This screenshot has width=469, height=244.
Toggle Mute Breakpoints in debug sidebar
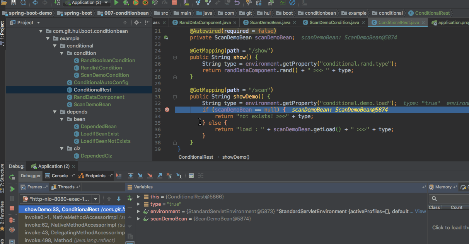(x=12, y=230)
